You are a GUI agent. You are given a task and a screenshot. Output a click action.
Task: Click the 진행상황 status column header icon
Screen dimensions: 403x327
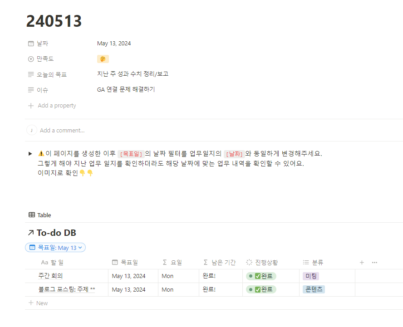pos(249,262)
